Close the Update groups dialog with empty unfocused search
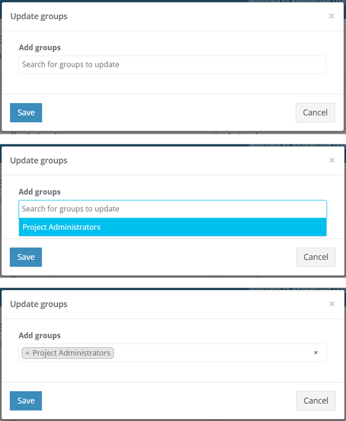Screen dimensions: 346x421 pos(331,16)
